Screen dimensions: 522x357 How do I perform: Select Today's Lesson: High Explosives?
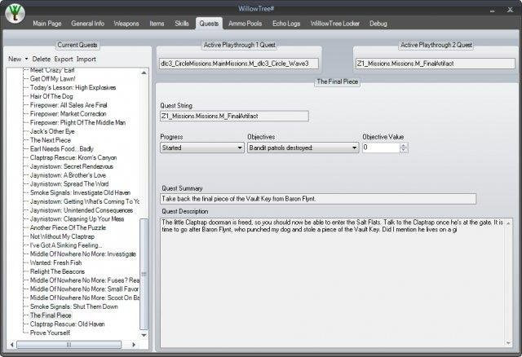pos(73,87)
